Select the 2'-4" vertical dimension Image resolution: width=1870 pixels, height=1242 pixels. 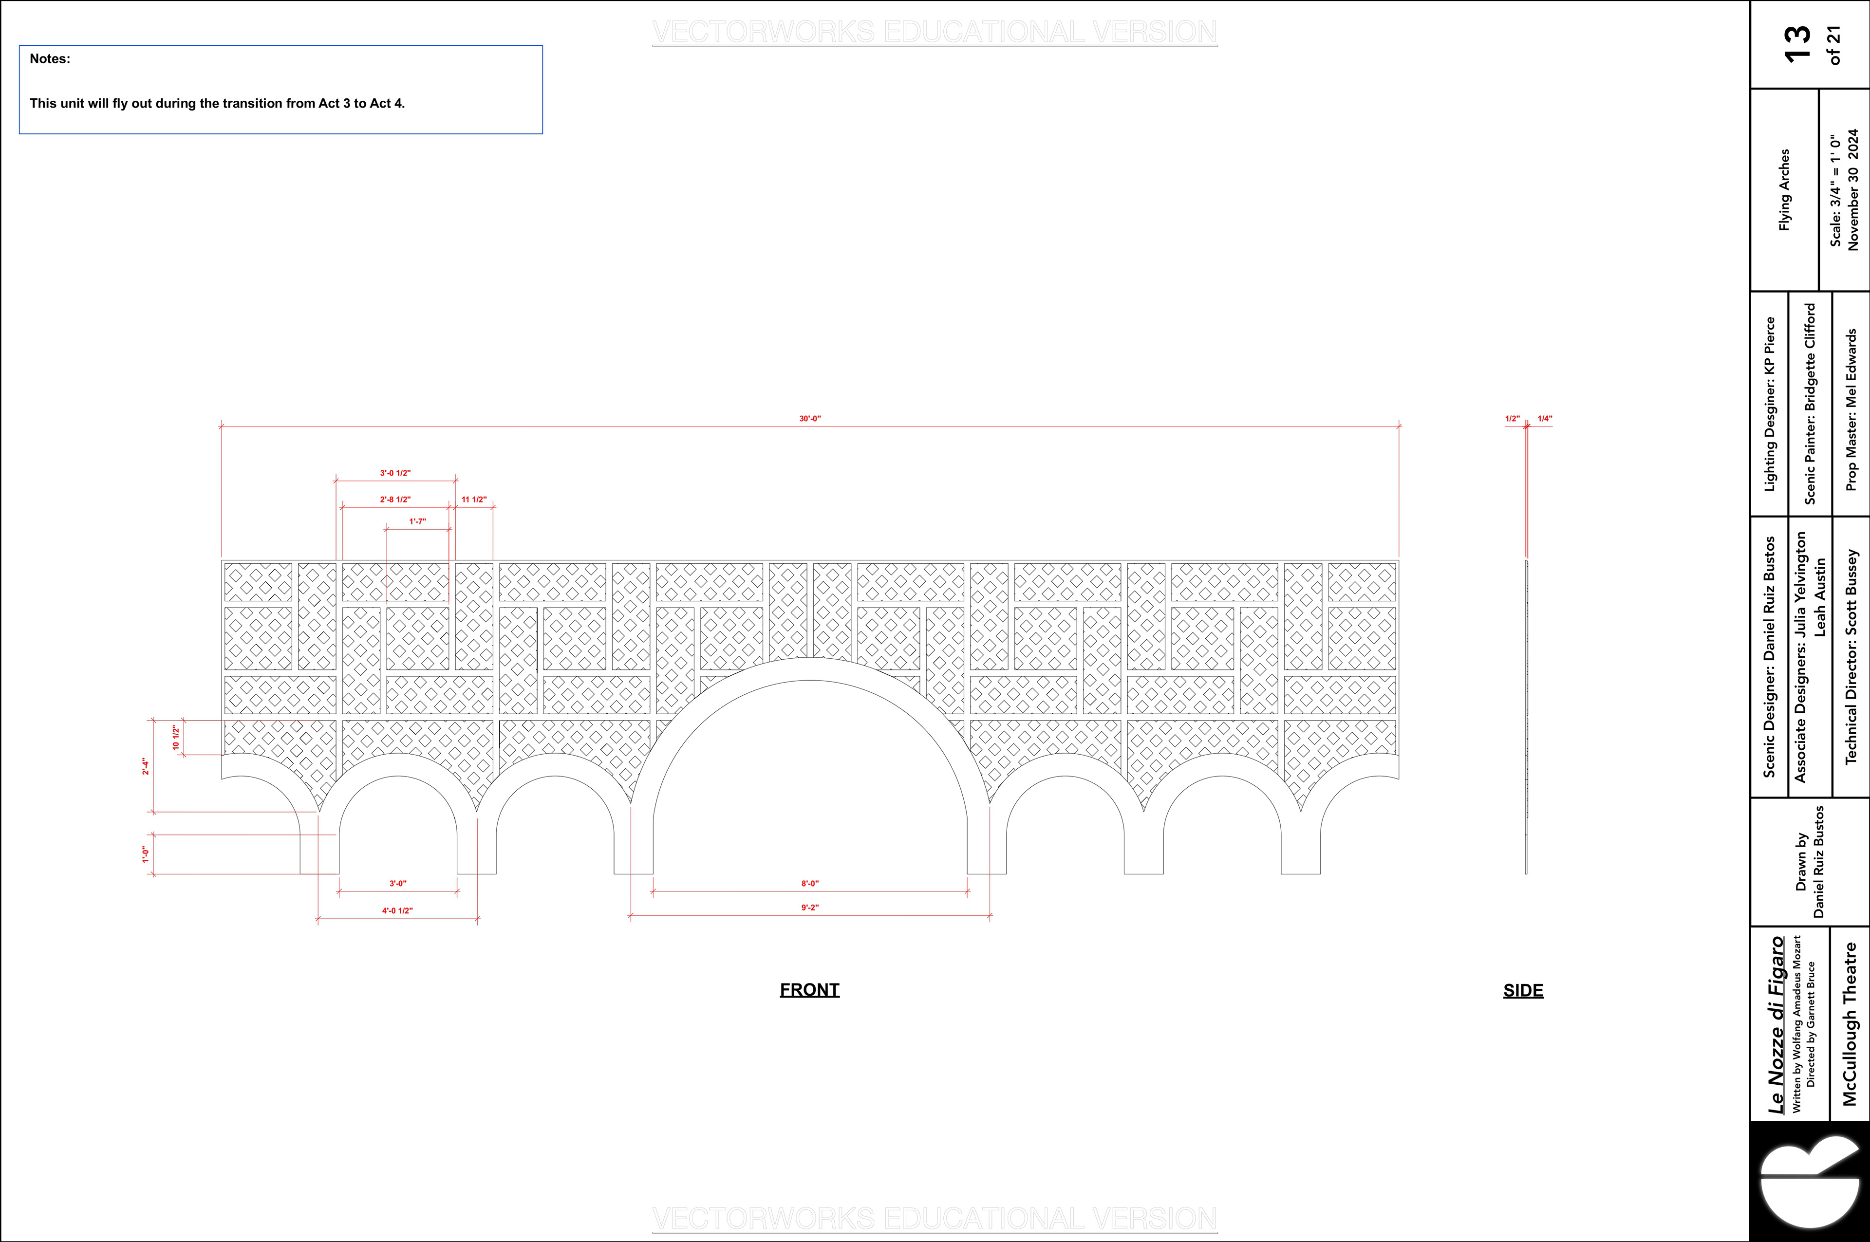[x=146, y=766]
